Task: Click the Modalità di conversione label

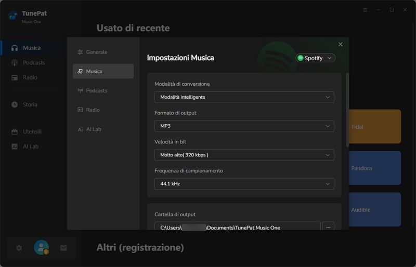Action: tap(182, 84)
